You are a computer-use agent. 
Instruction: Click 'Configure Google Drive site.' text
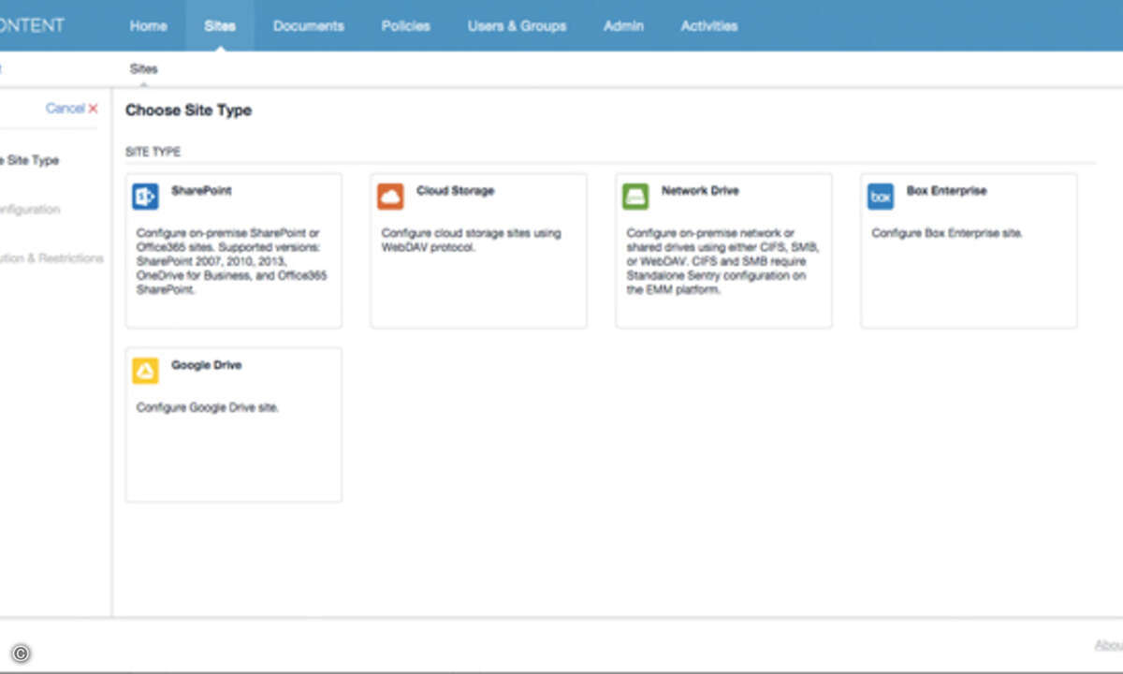click(x=208, y=407)
